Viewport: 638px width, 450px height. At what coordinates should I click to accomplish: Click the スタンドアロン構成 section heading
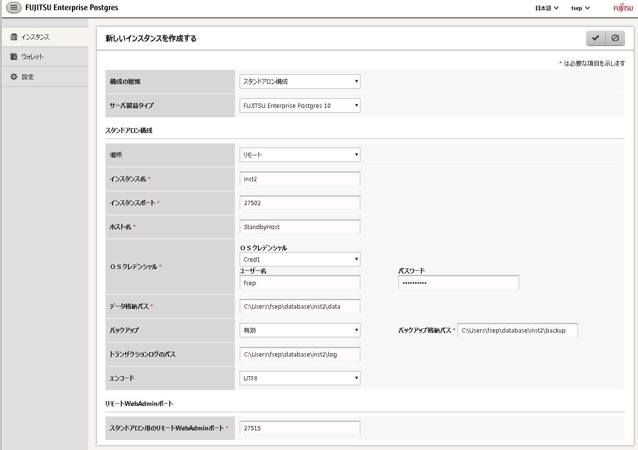129,130
